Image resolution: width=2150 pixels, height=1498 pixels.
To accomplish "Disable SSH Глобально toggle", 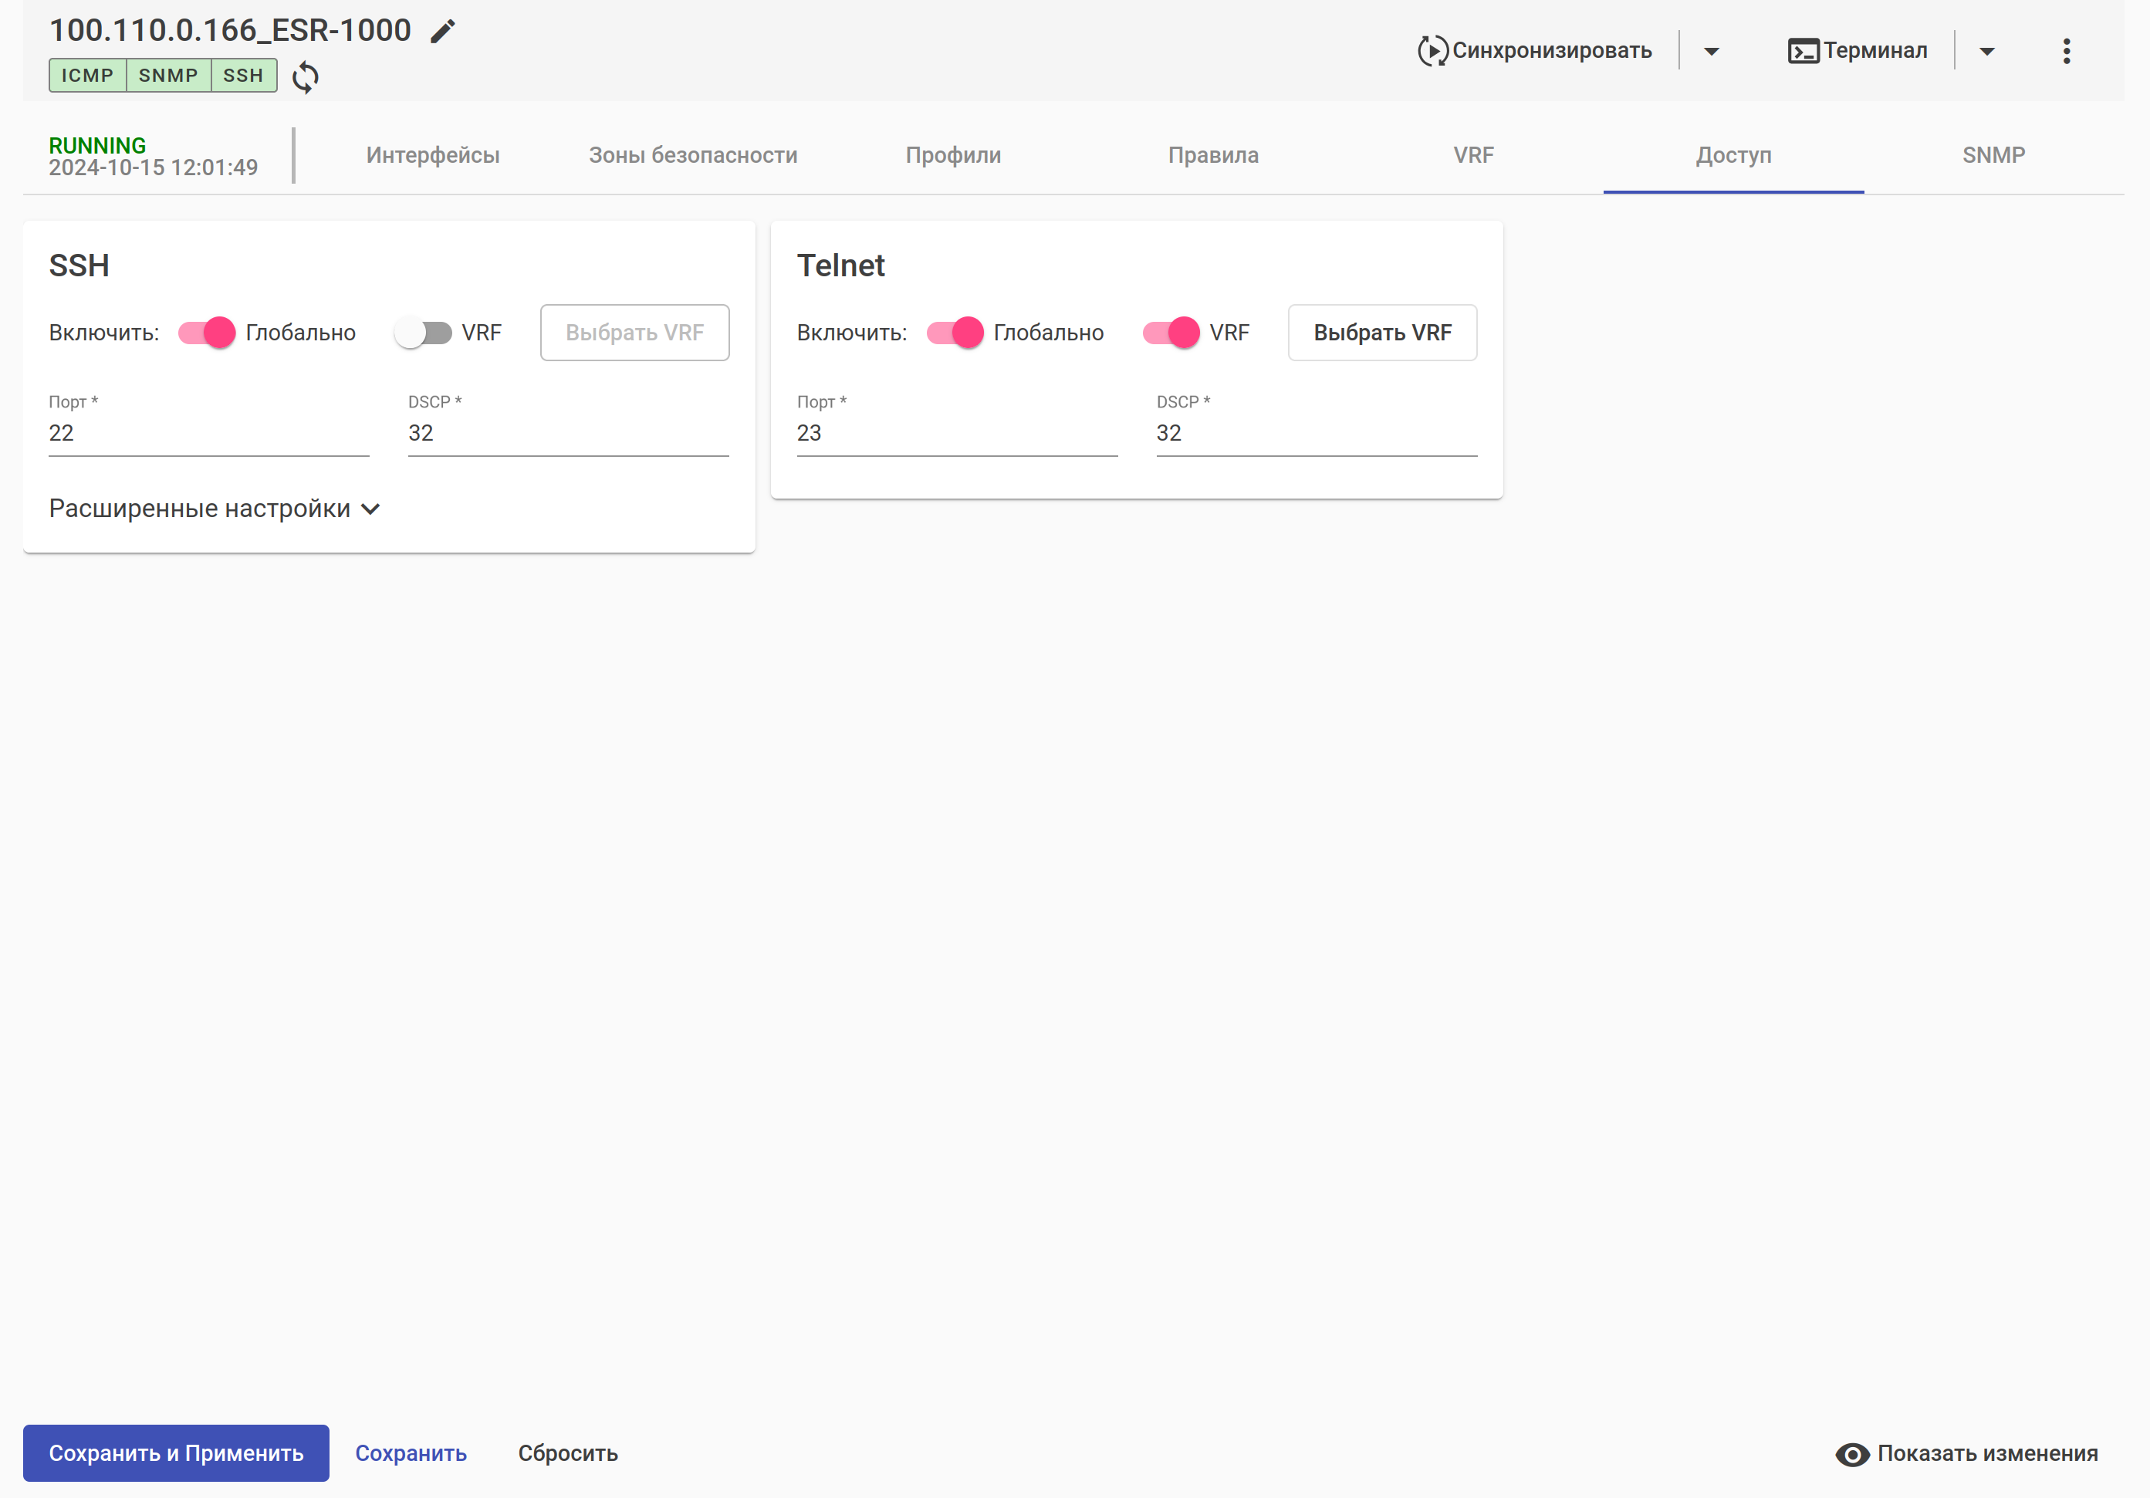I will coord(207,333).
